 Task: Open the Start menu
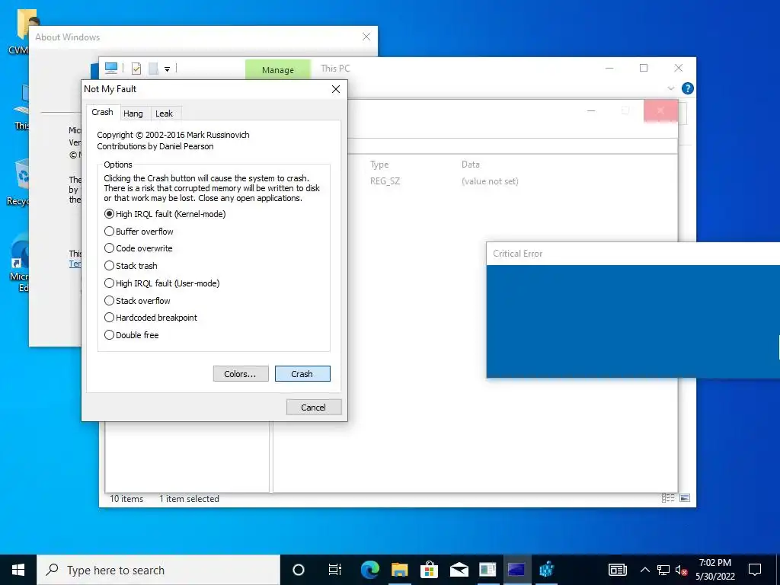click(x=18, y=570)
